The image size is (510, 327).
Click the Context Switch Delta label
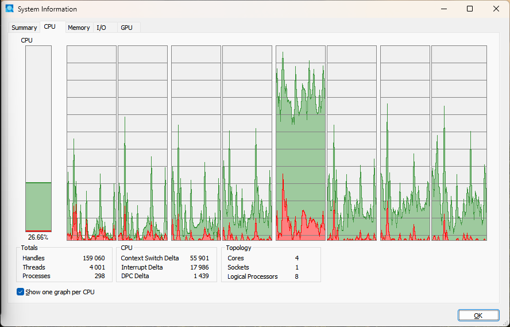pos(150,258)
